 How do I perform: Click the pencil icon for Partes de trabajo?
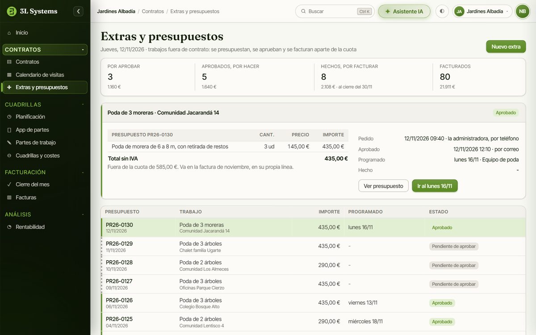tap(9, 142)
